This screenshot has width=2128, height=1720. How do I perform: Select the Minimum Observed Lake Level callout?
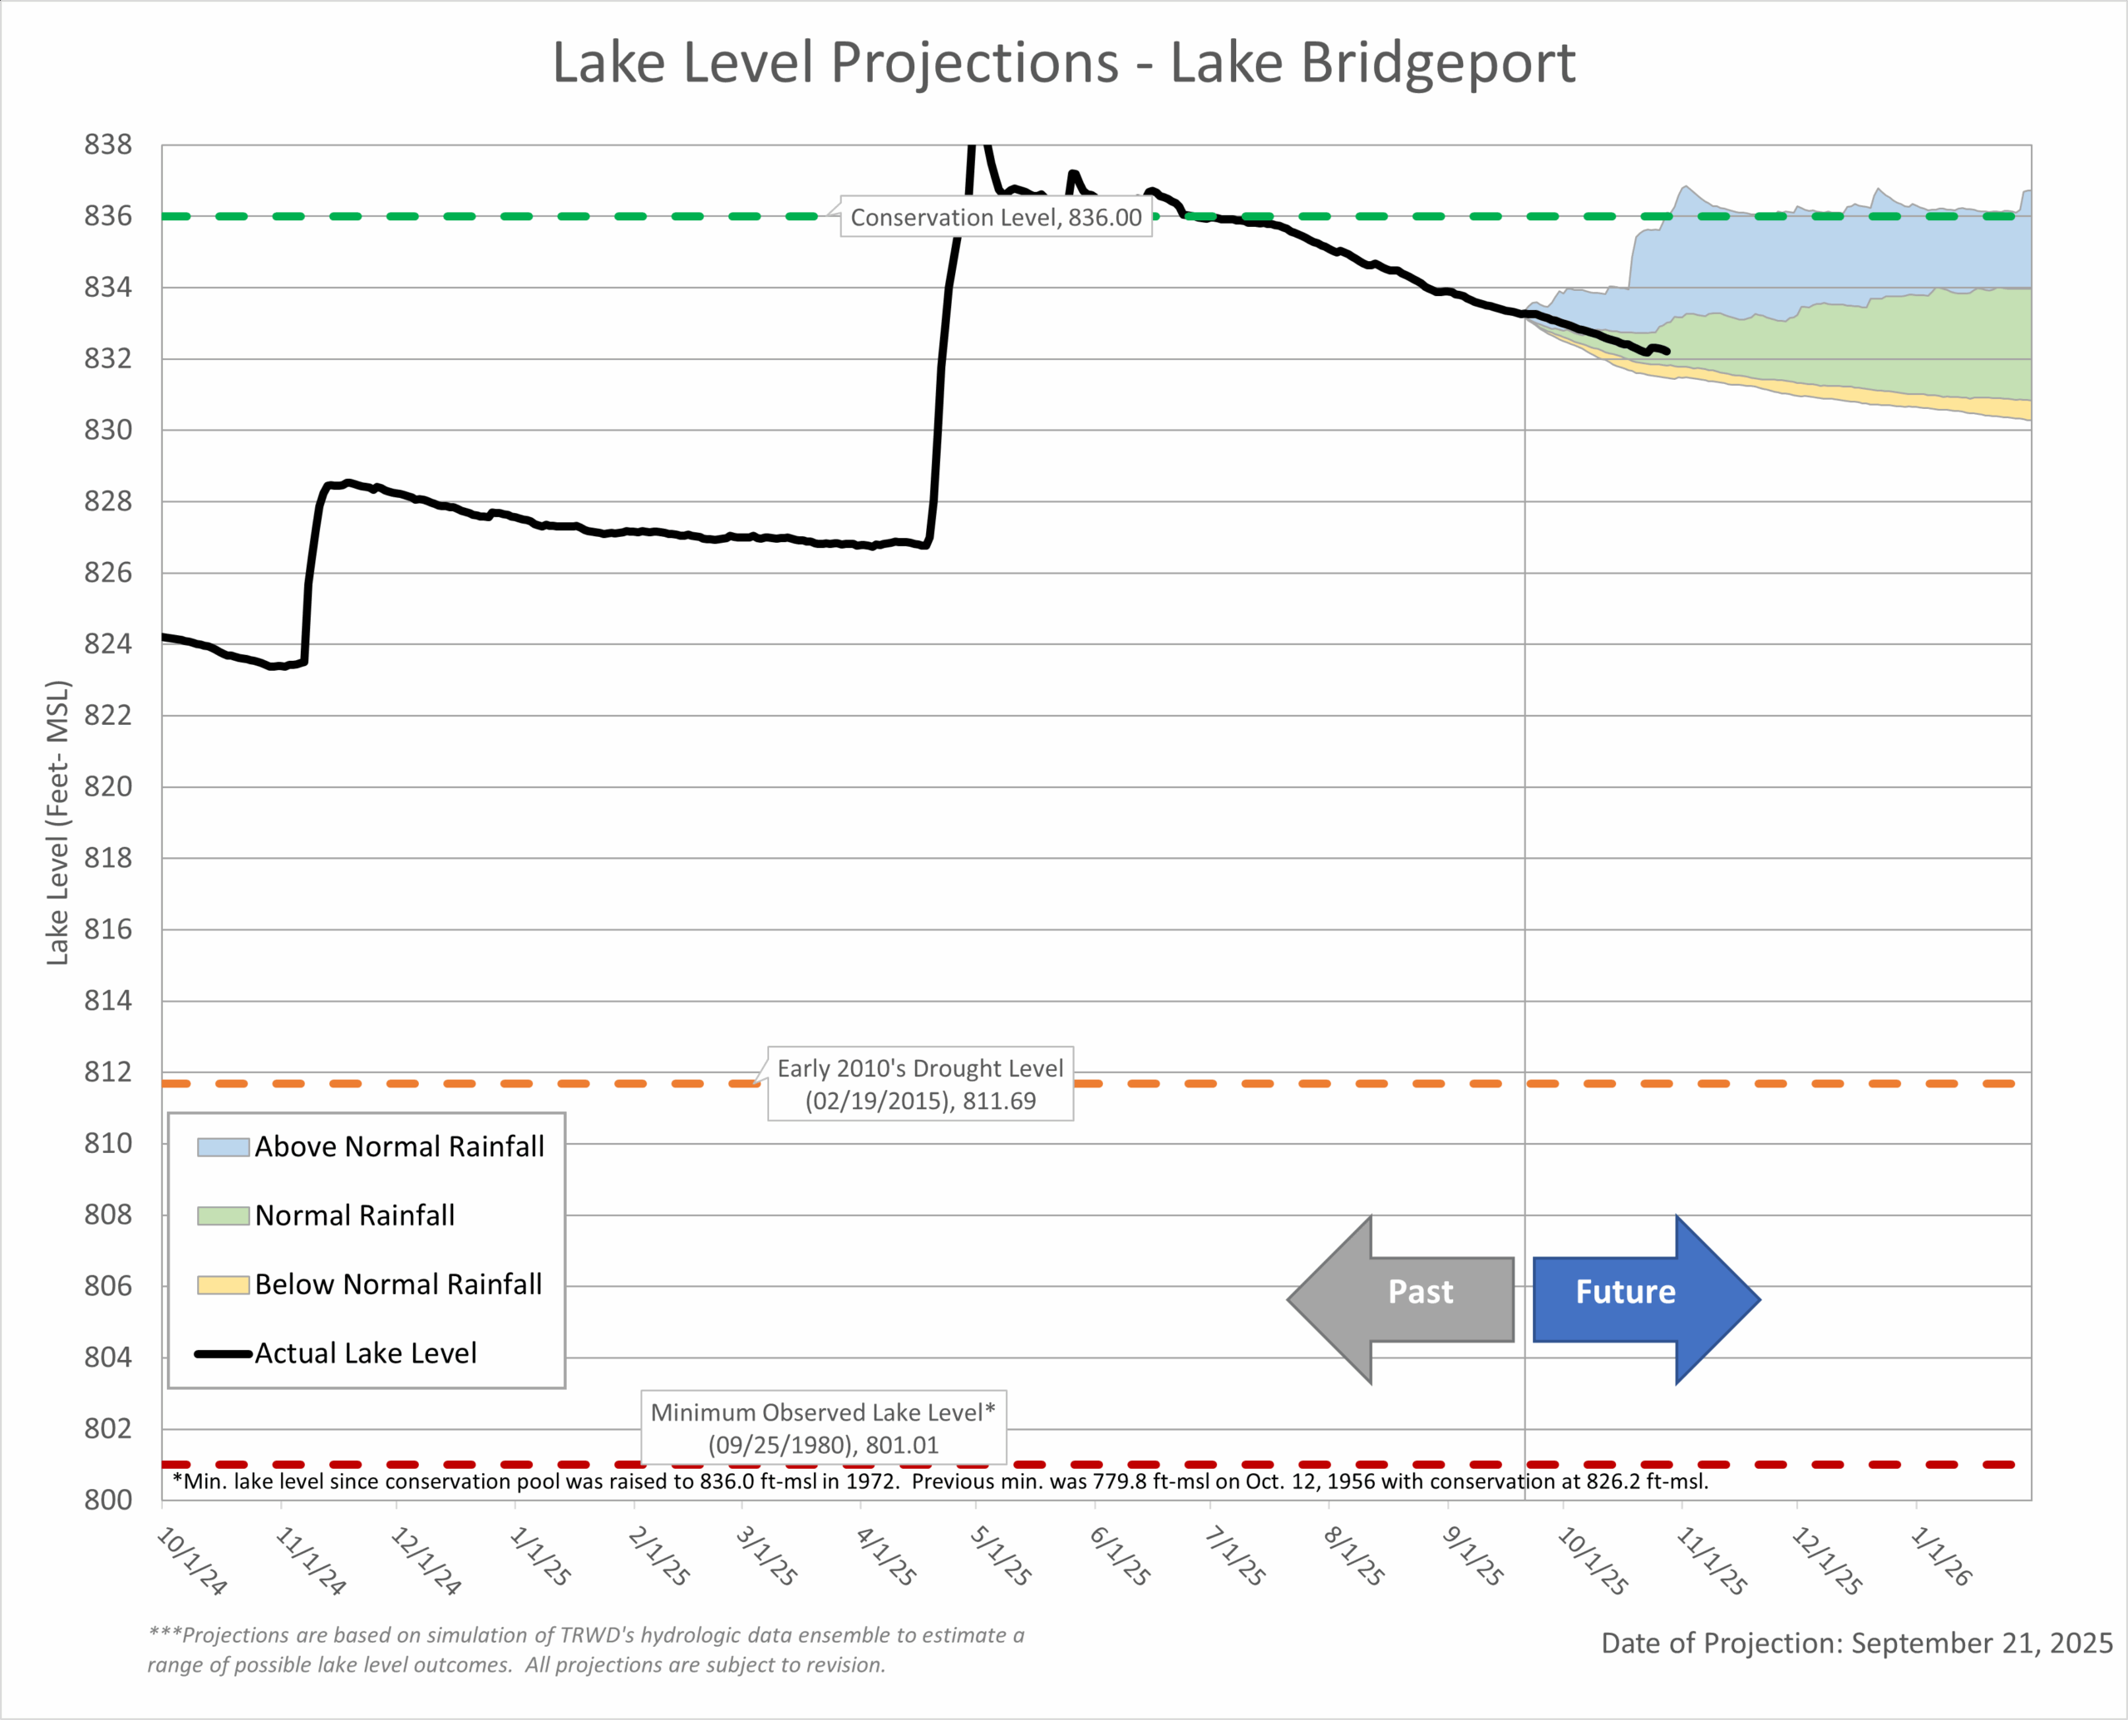click(x=823, y=1427)
